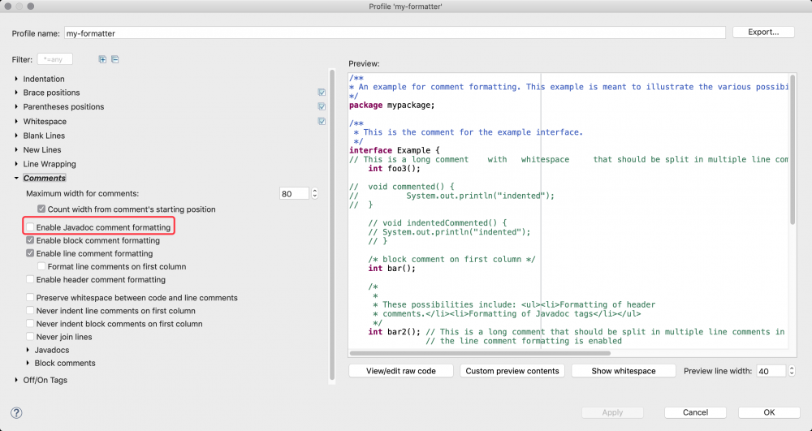
Task: Expand the Javadocs subsection
Action: pyautogui.click(x=28, y=350)
